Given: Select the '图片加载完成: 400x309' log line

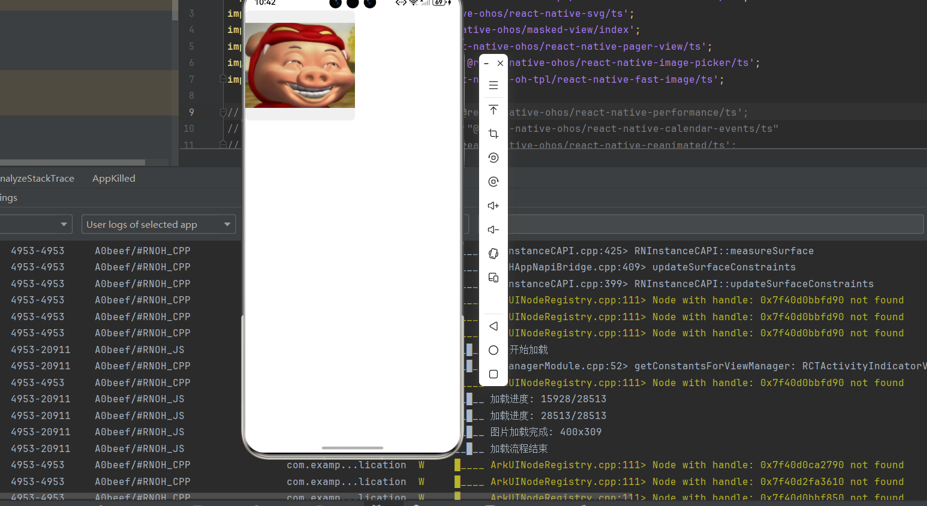Looking at the screenshot, I should pos(546,432).
